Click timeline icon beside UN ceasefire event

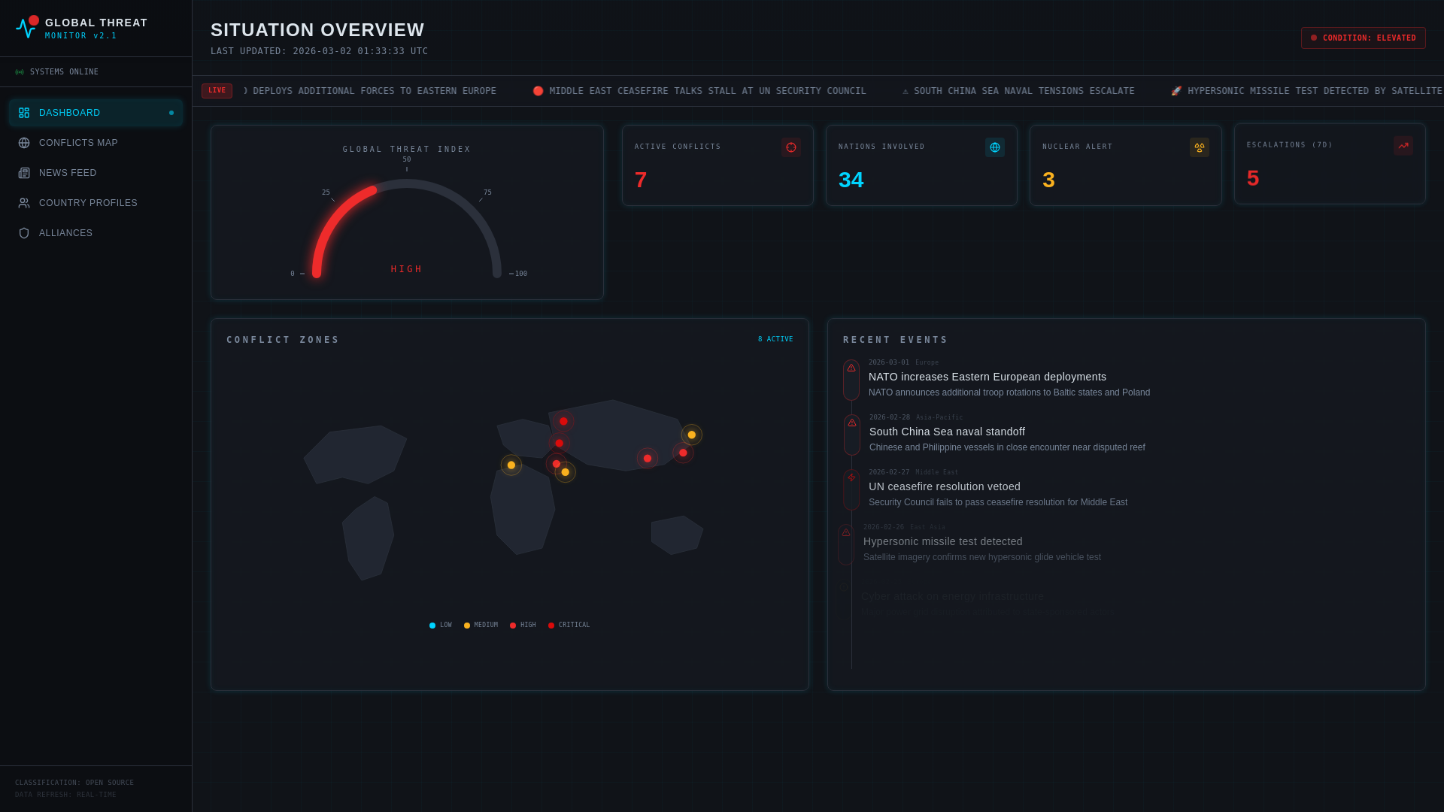[851, 477]
